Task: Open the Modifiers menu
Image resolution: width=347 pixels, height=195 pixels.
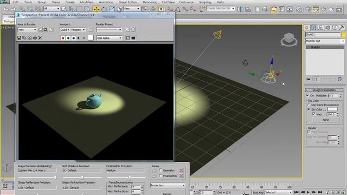Action: pyautogui.click(x=87, y=2)
